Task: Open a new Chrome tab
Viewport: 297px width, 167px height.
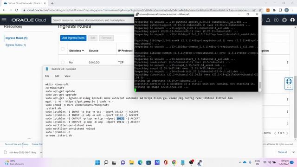Action: click(x=52, y=3)
